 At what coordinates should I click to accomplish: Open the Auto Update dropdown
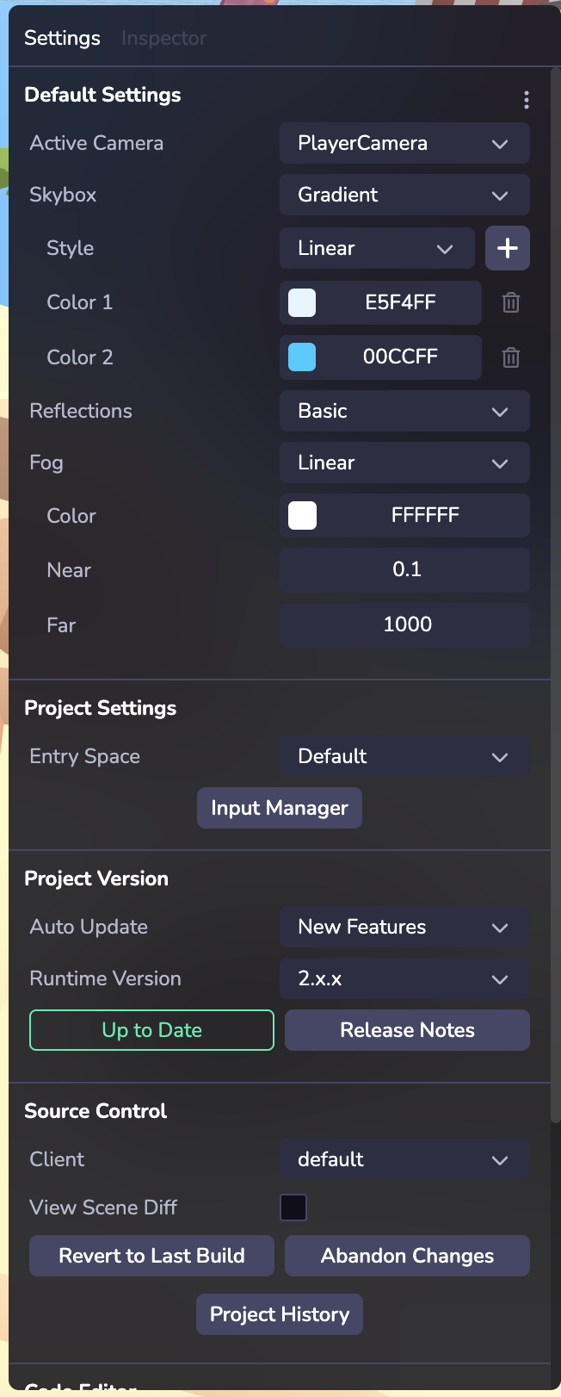point(404,927)
